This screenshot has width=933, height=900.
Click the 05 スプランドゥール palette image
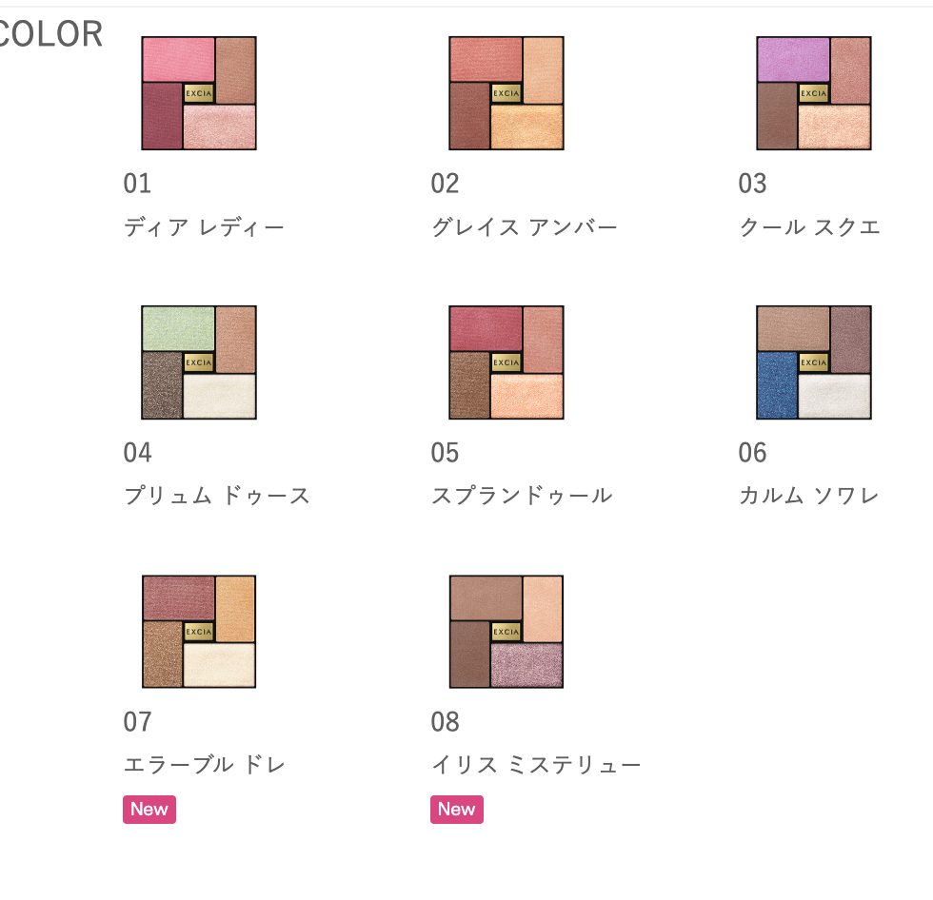pos(506,362)
